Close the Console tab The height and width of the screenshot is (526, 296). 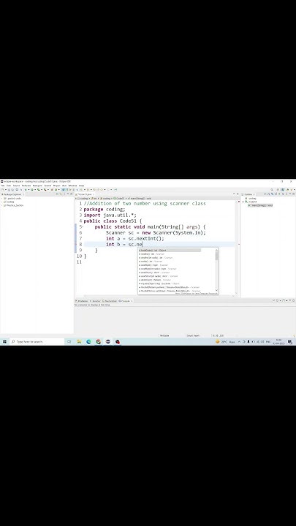132,301
